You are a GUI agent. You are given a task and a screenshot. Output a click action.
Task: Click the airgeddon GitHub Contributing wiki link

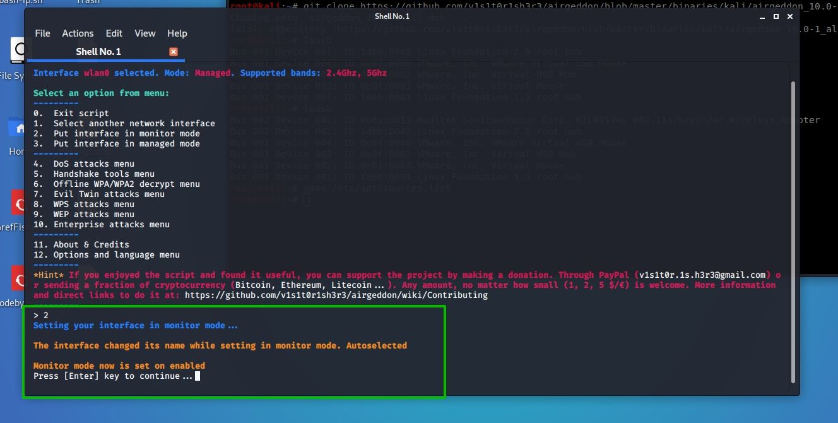click(336, 295)
